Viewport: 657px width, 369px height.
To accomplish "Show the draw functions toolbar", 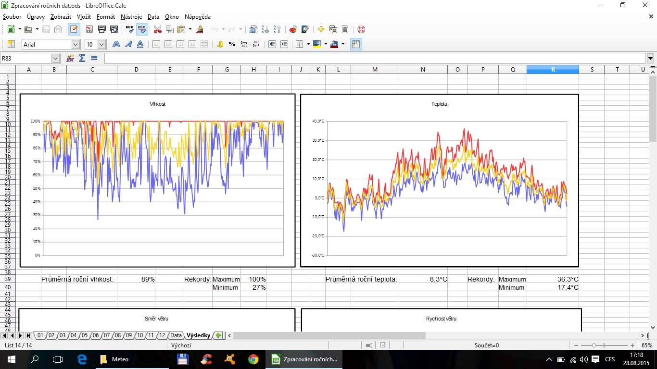I will pyautogui.click(x=305, y=29).
